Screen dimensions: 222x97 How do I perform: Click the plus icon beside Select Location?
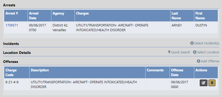[195, 52]
